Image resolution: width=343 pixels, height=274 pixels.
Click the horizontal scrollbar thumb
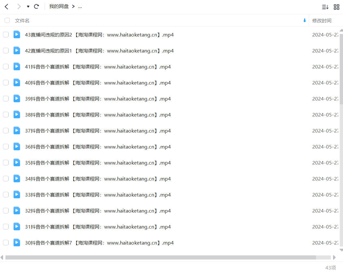(x=161, y=257)
